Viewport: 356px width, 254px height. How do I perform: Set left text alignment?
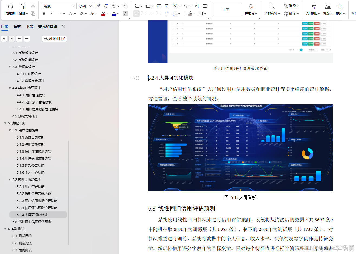tap(136, 14)
